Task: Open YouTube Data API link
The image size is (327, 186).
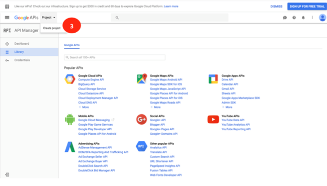Action: coord(233,120)
